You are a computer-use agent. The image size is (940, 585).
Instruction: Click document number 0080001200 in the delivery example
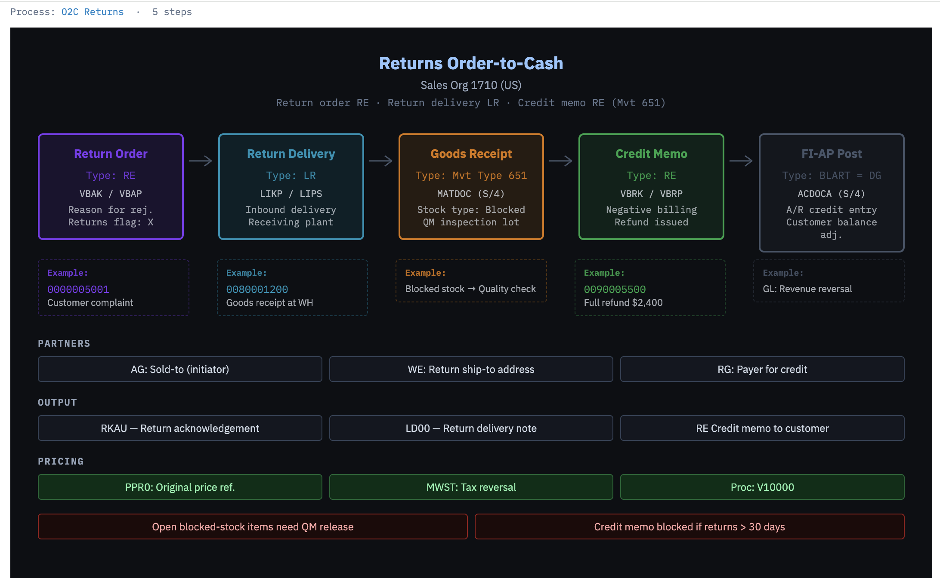pos(257,289)
